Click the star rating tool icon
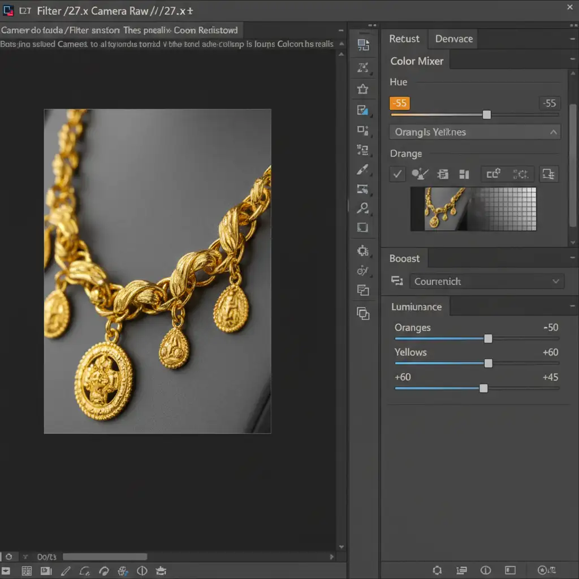 [363, 89]
